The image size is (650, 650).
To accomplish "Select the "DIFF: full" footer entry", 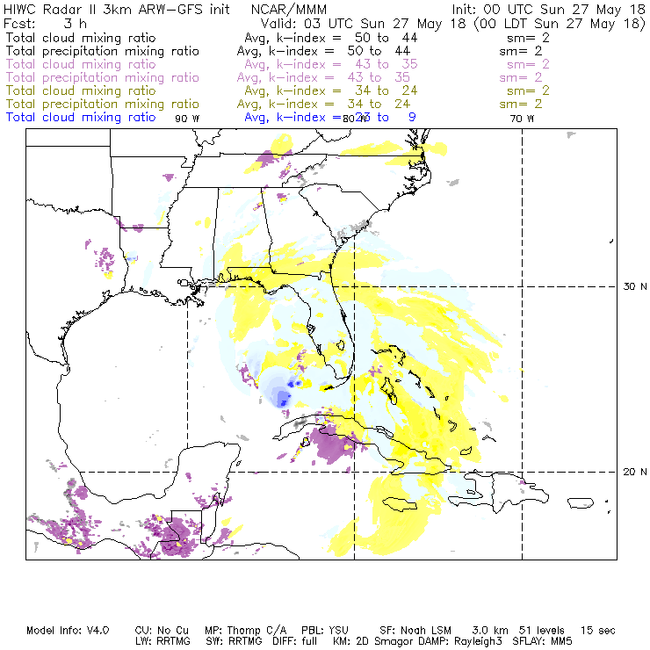I will coord(294,641).
